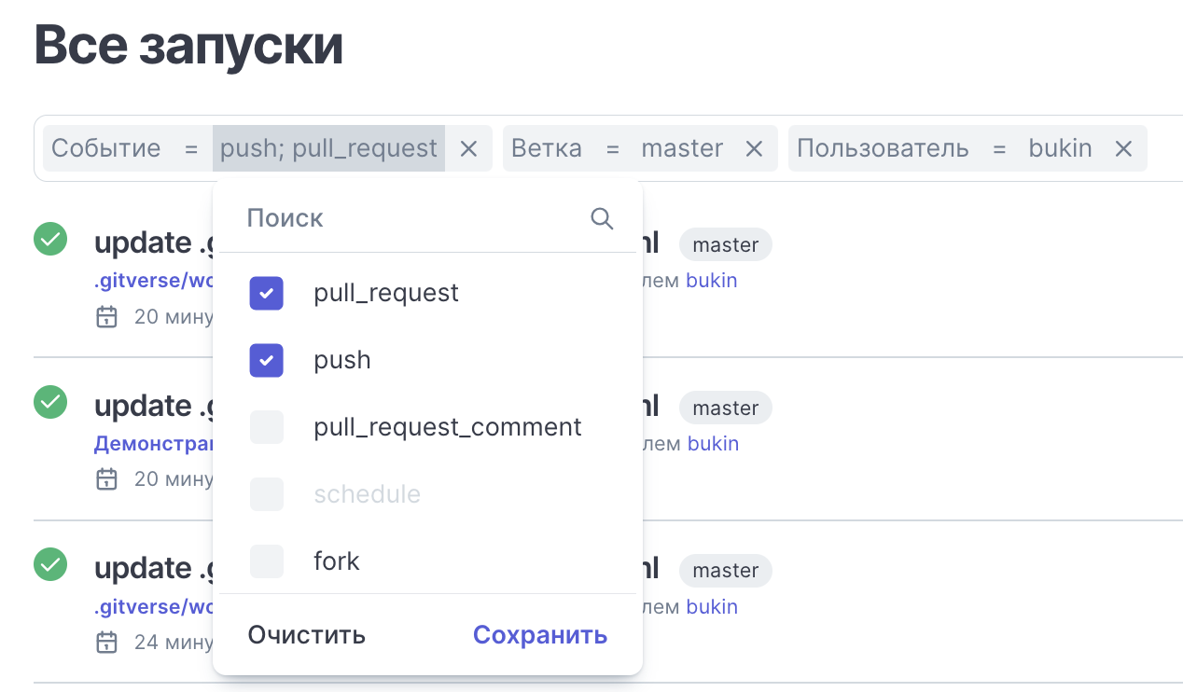The width and height of the screenshot is (1183, 692).
Task: Click the search magnifier icon in dropdown
Action: tap(602, 219)
